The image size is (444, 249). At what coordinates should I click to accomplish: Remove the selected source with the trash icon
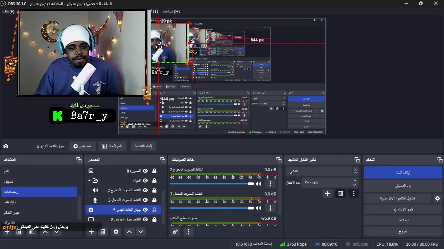tap(103, 232)
